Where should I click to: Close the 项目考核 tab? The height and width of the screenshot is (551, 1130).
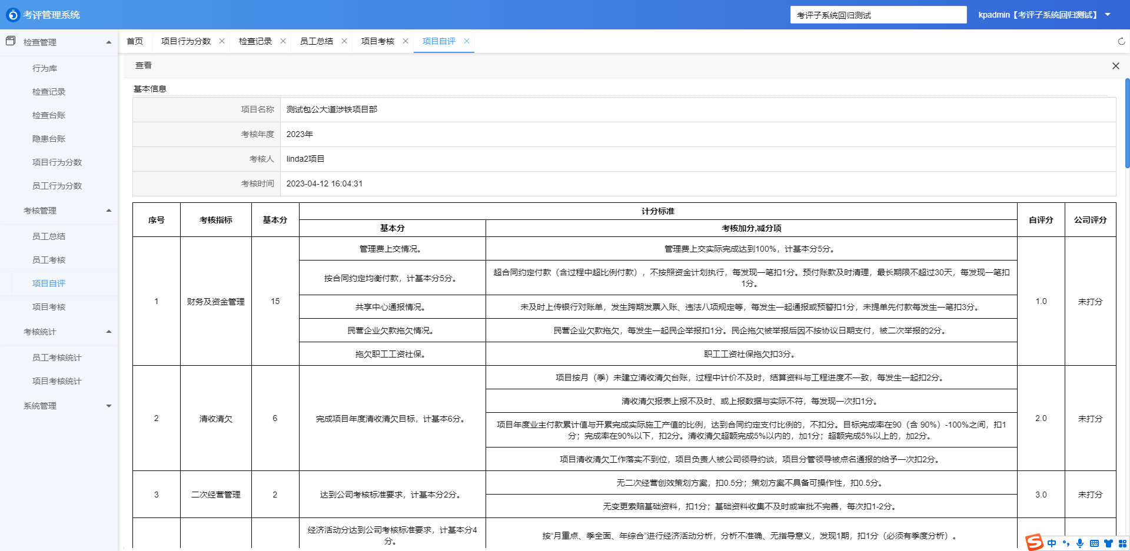point(406,41)
